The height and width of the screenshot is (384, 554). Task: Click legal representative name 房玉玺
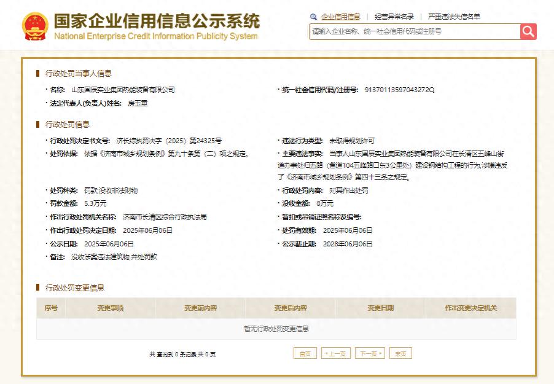click(x=138, y=103)
